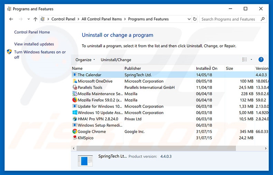The height and width of the screenshot is (175, 273).
Task: Select The Calendar row name
Action: (x=90, y=75)
